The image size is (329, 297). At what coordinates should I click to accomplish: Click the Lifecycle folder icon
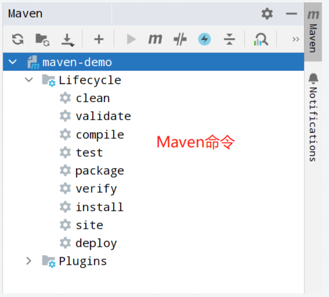pyautogui.click(x=49, y=80)
